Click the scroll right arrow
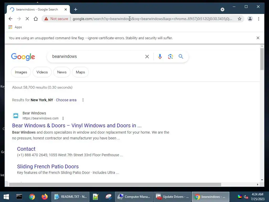269x202 pixels. pyautogui.click(x=257, y=184)
